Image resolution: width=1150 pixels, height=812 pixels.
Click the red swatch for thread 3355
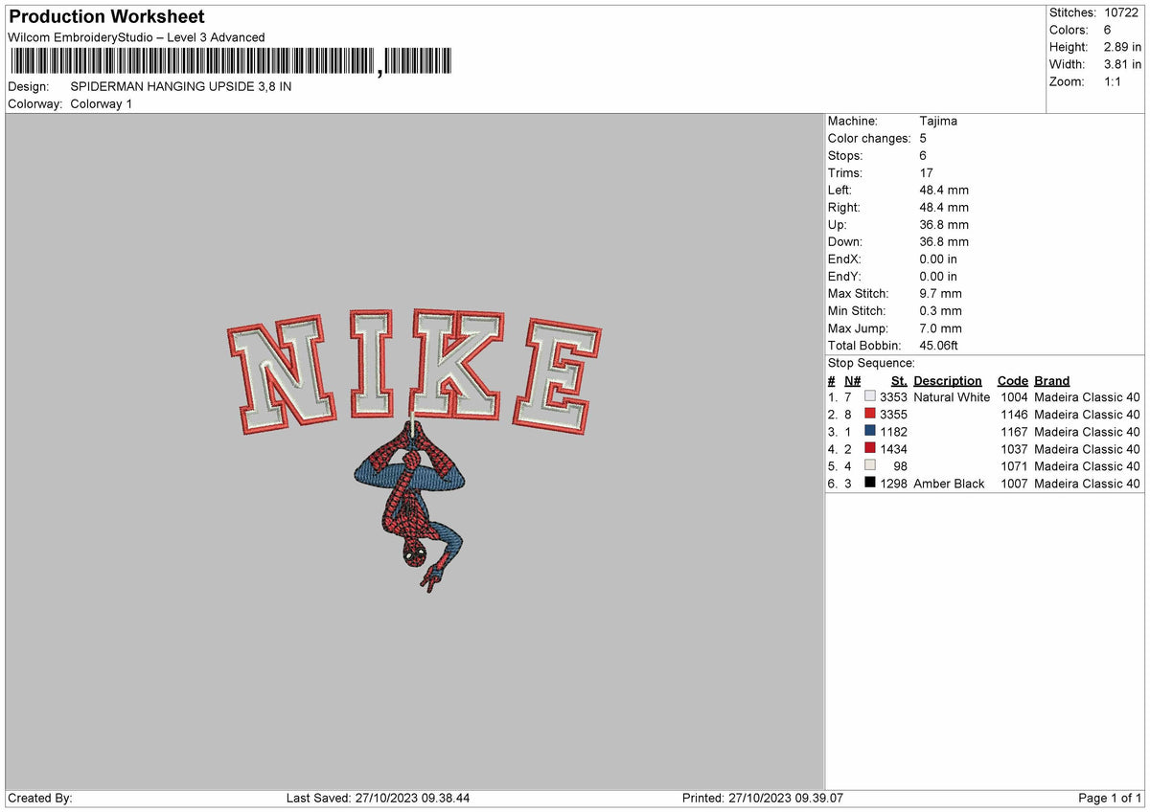(870, 414)
